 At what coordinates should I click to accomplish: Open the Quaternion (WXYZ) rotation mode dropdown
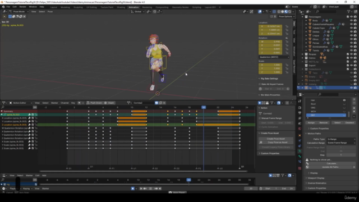pos(274,57)
